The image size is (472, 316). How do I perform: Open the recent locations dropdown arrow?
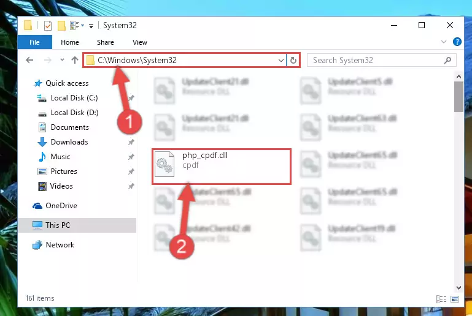pyautogui.click(x=62, y=60)
